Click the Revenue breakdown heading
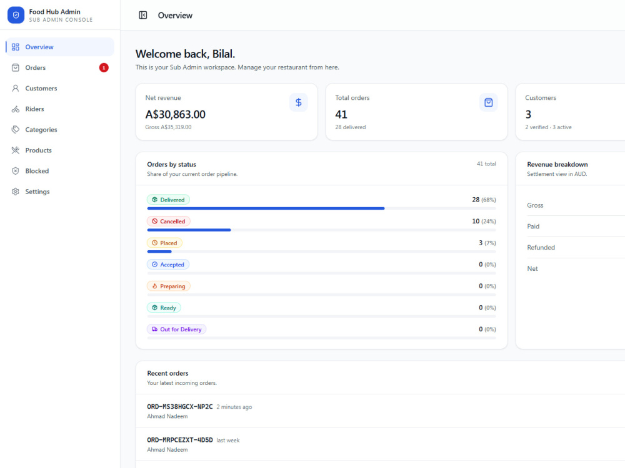The image size is (625, 468). [557, 164]
